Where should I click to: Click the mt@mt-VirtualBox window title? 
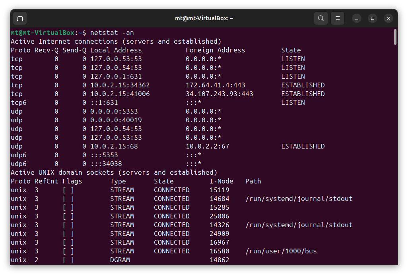pyautogui.click(x=204, y=18)
